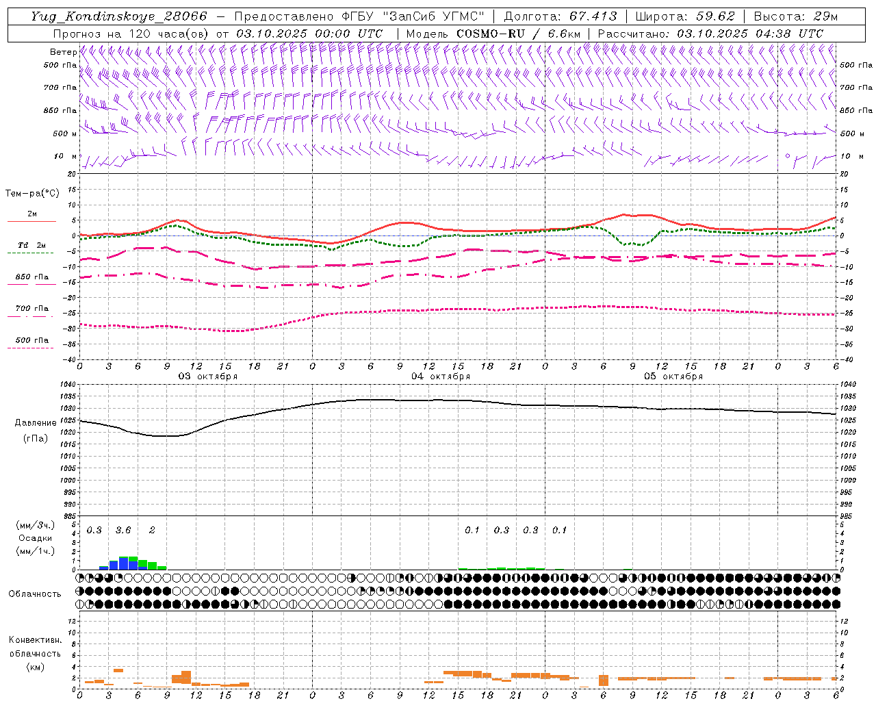
Task: Click the precipitation amount 2 next to 3.6
Action: (152, 531)
